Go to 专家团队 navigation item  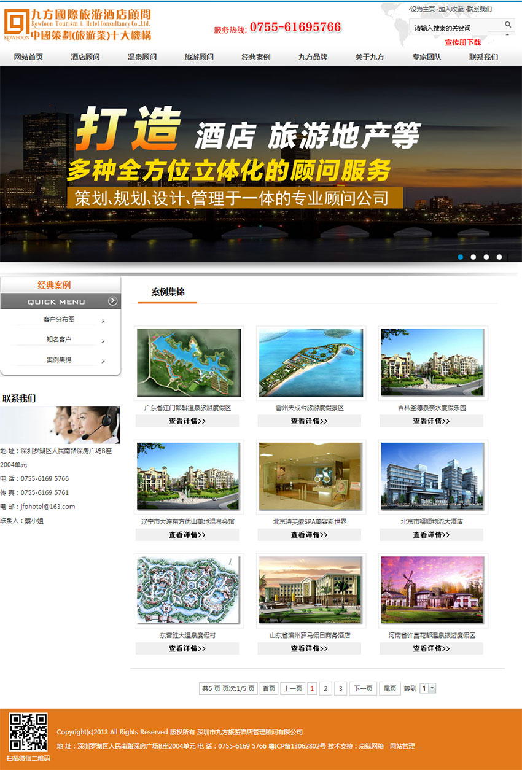tap(426, 57)
